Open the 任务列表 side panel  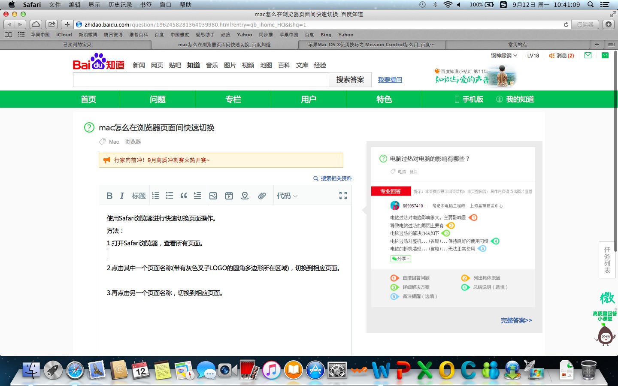607,260
